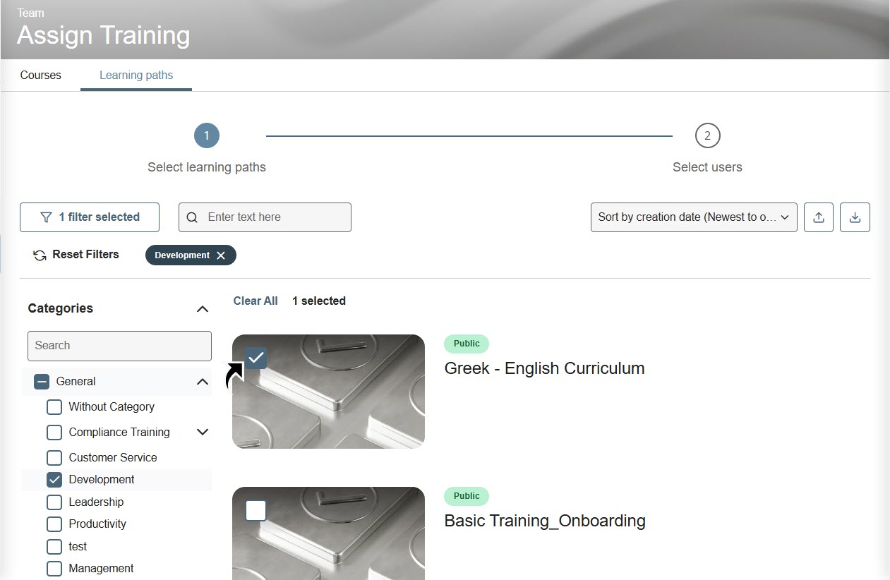Image resolution: width=890 pixels, height=580 pixels.
Task: Click the download icon button
Action: point(855,217)
